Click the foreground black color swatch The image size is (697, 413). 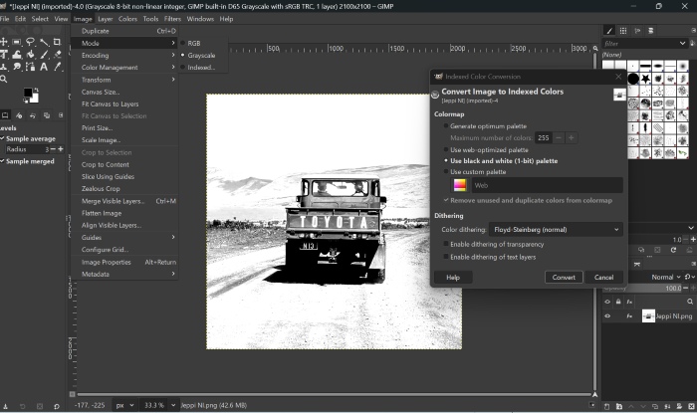29,94
